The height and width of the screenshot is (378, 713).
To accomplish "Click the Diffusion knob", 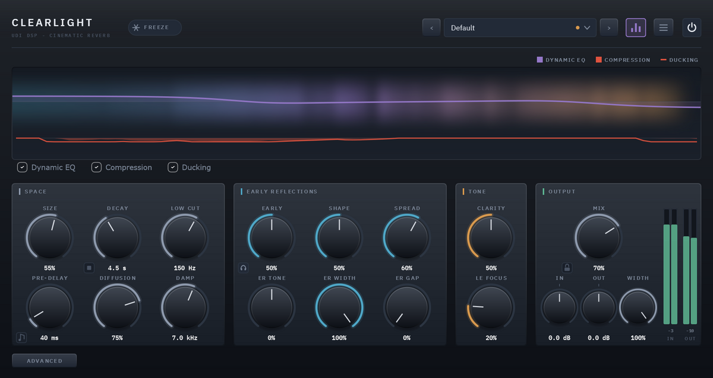I will [117, 307].
